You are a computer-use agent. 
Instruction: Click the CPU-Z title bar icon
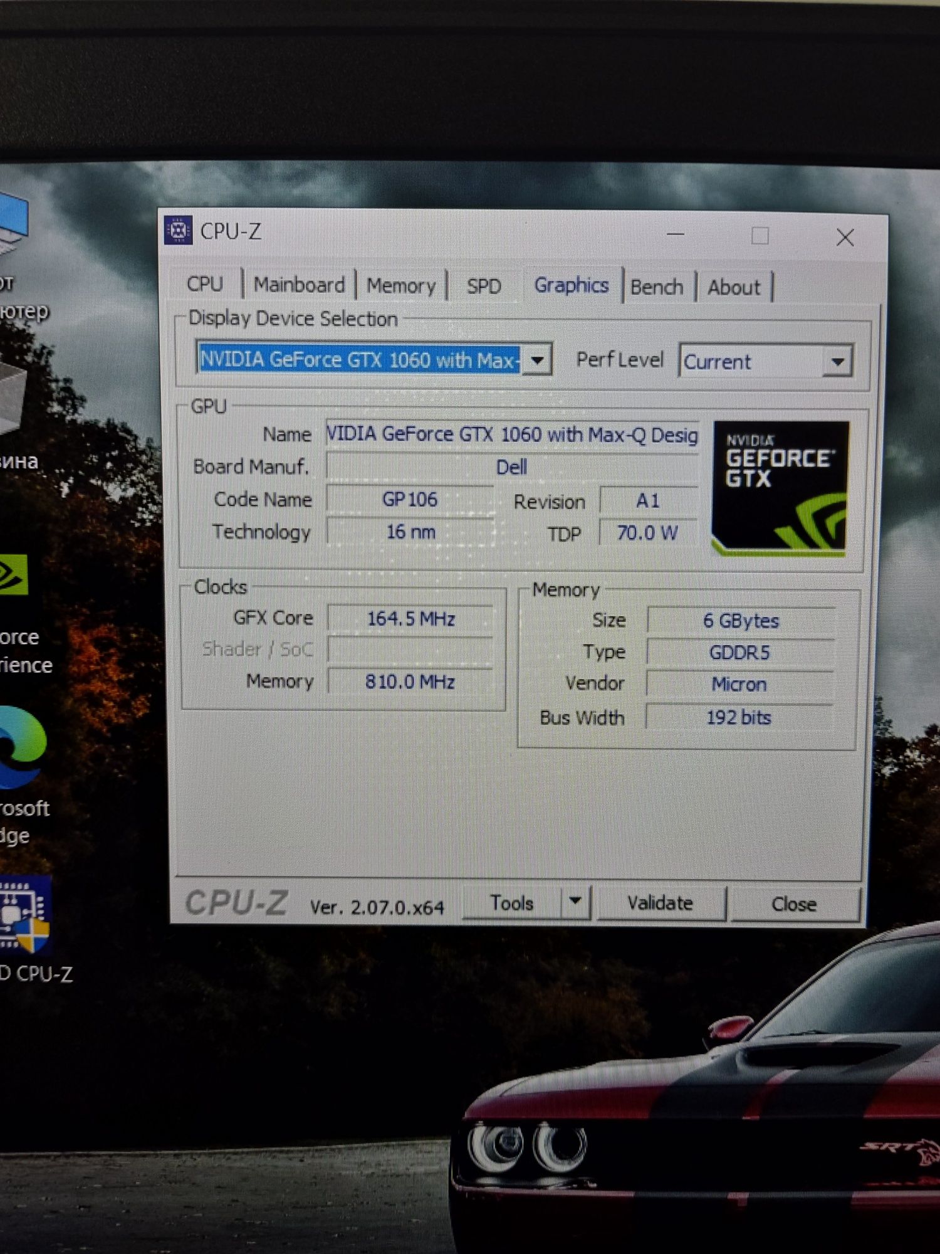click(179, 231)
